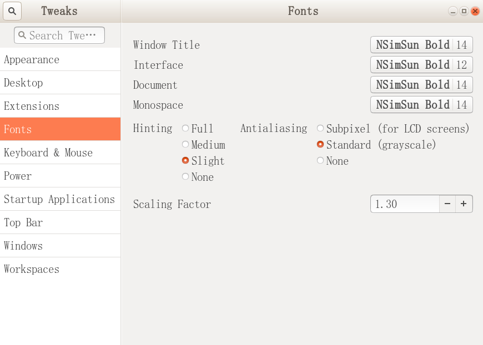The width and height of the screenshot is (483, 345).
Task: Select Medium hinting radio button
Action: coord(185,145)
